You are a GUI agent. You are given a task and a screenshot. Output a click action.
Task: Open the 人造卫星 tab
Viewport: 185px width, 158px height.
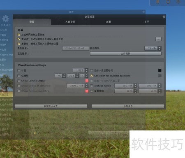(70, 22)
